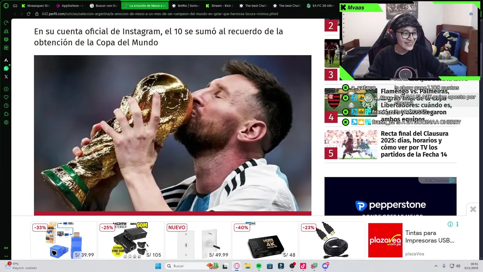Open the -33% HDMI adapter S/ 39.99 product
Screen dimensions: 483x272
point(64,240)
